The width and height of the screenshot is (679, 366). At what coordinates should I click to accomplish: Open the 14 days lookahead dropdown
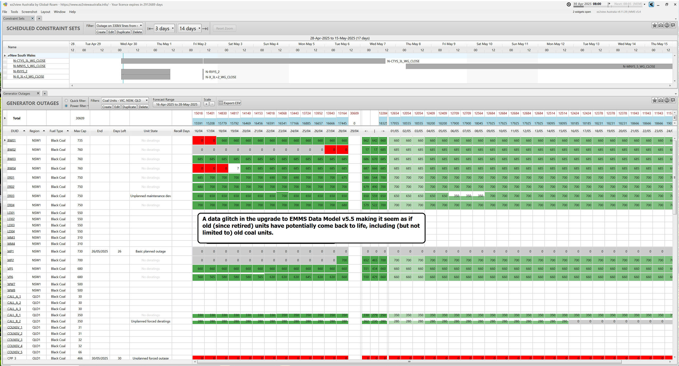click(x=190, y=28)
